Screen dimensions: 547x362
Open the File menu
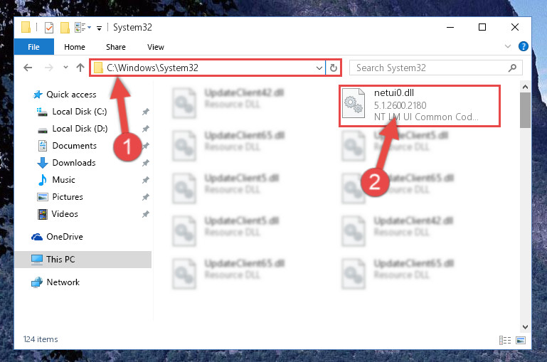pos(34,47)
